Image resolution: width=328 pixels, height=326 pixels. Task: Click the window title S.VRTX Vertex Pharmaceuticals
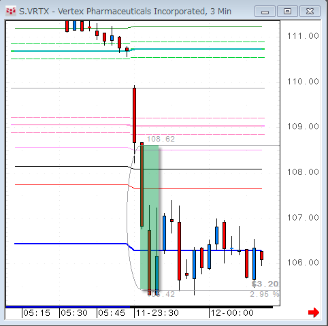tap(125, 12)
